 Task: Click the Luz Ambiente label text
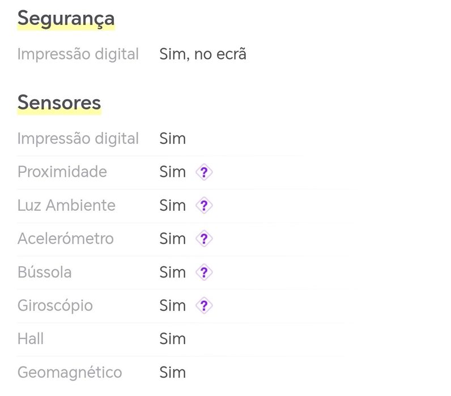66,205
